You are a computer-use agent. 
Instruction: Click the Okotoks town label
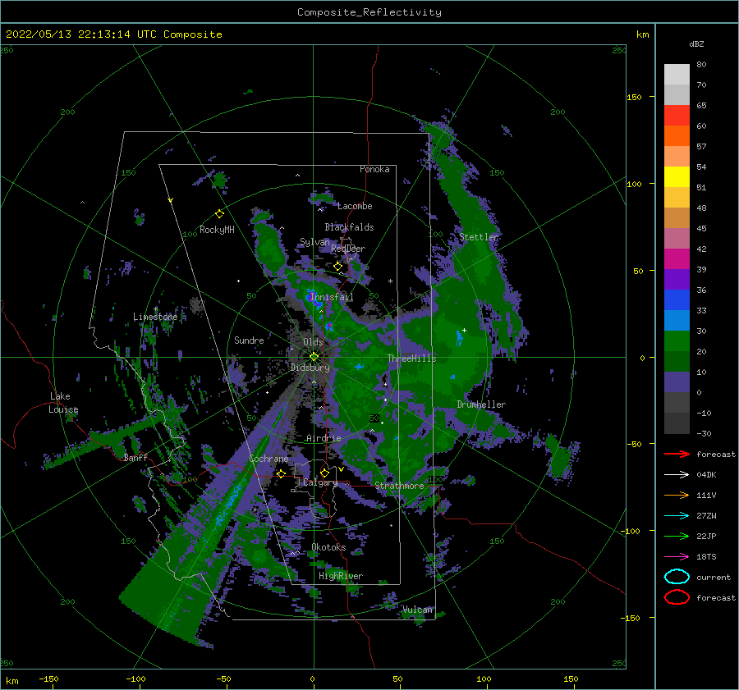pos(328,547)
